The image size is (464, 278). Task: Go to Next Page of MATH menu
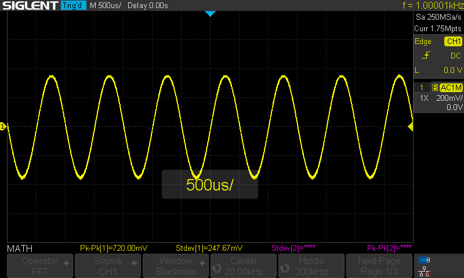click(379, 266)
